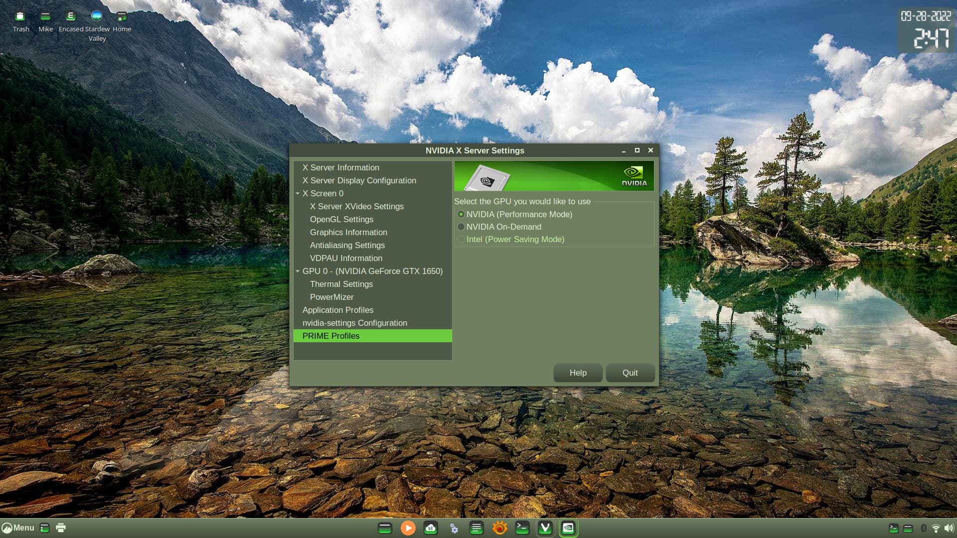
Task: Click the NVIDIA logo banner
Action: coord(554,176)
